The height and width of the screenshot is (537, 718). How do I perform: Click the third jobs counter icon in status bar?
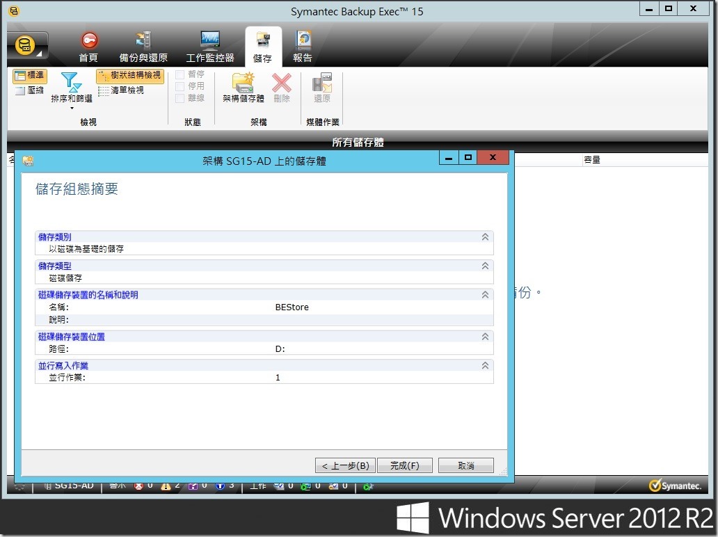pyautogui.click(x=333, y=486)
